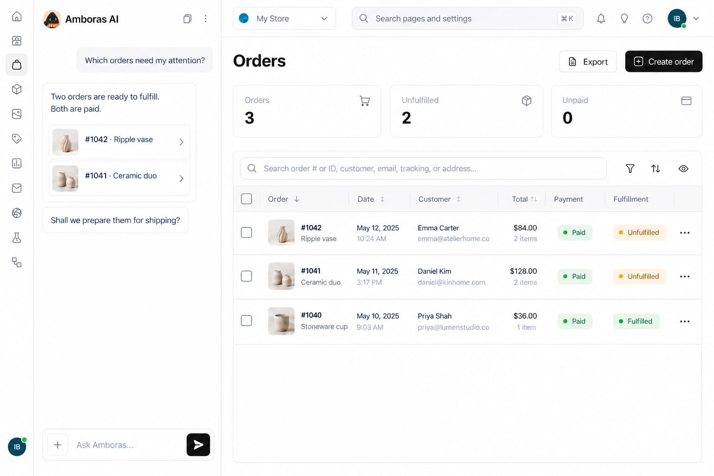Check the box for order #1042
The image size is (714, 476).
(x=246, y=232)
